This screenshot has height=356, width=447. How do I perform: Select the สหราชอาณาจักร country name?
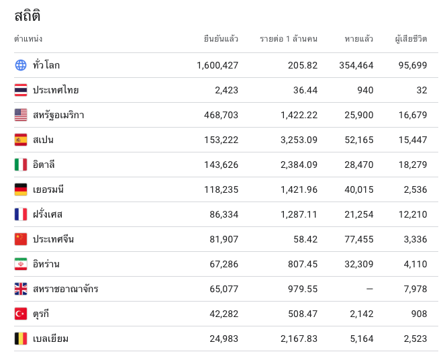66,289
